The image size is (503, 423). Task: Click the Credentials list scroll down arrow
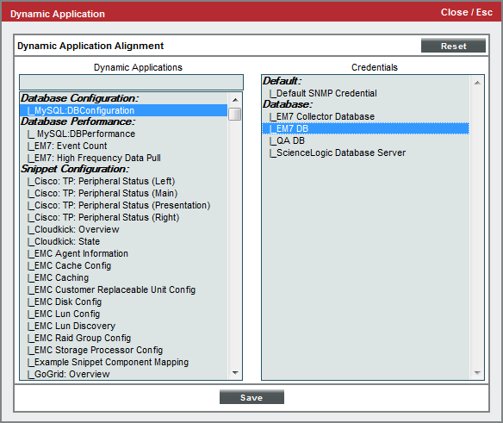(477, 373)
